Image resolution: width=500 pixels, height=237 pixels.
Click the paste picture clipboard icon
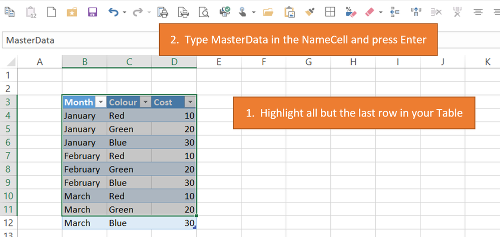click(289, 12)
